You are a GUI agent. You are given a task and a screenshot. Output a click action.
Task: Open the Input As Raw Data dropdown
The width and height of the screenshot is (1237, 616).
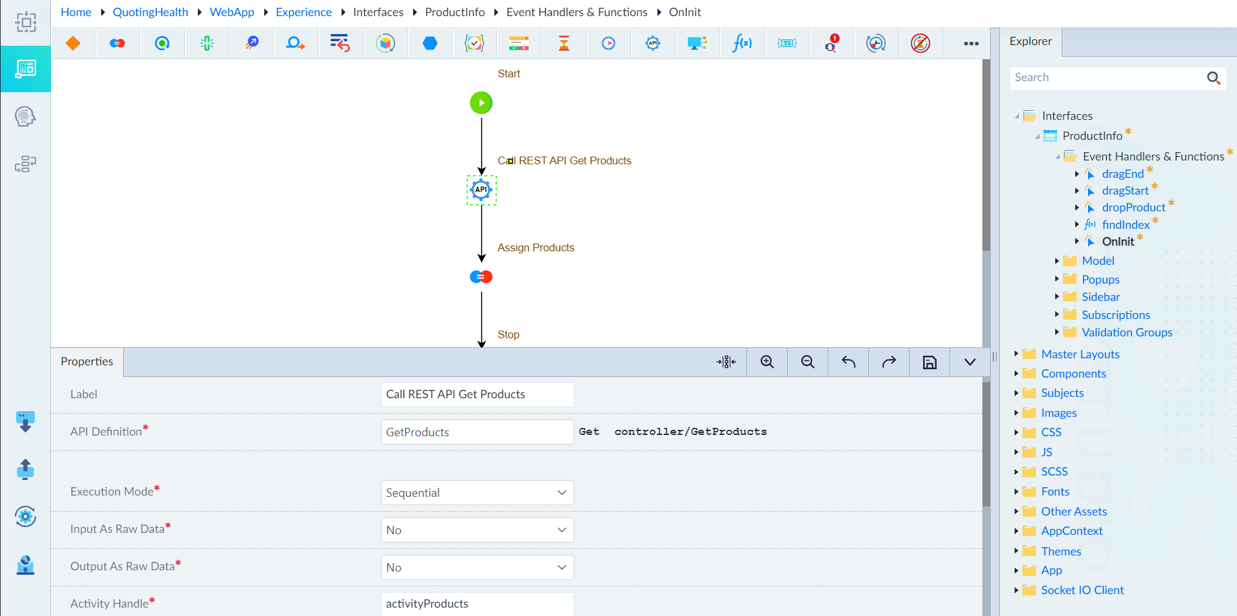pyautogui.click(x=477, y=530)
